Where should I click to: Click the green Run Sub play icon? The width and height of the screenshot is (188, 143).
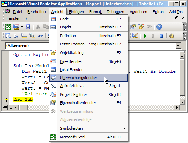[x=145, y=36]
